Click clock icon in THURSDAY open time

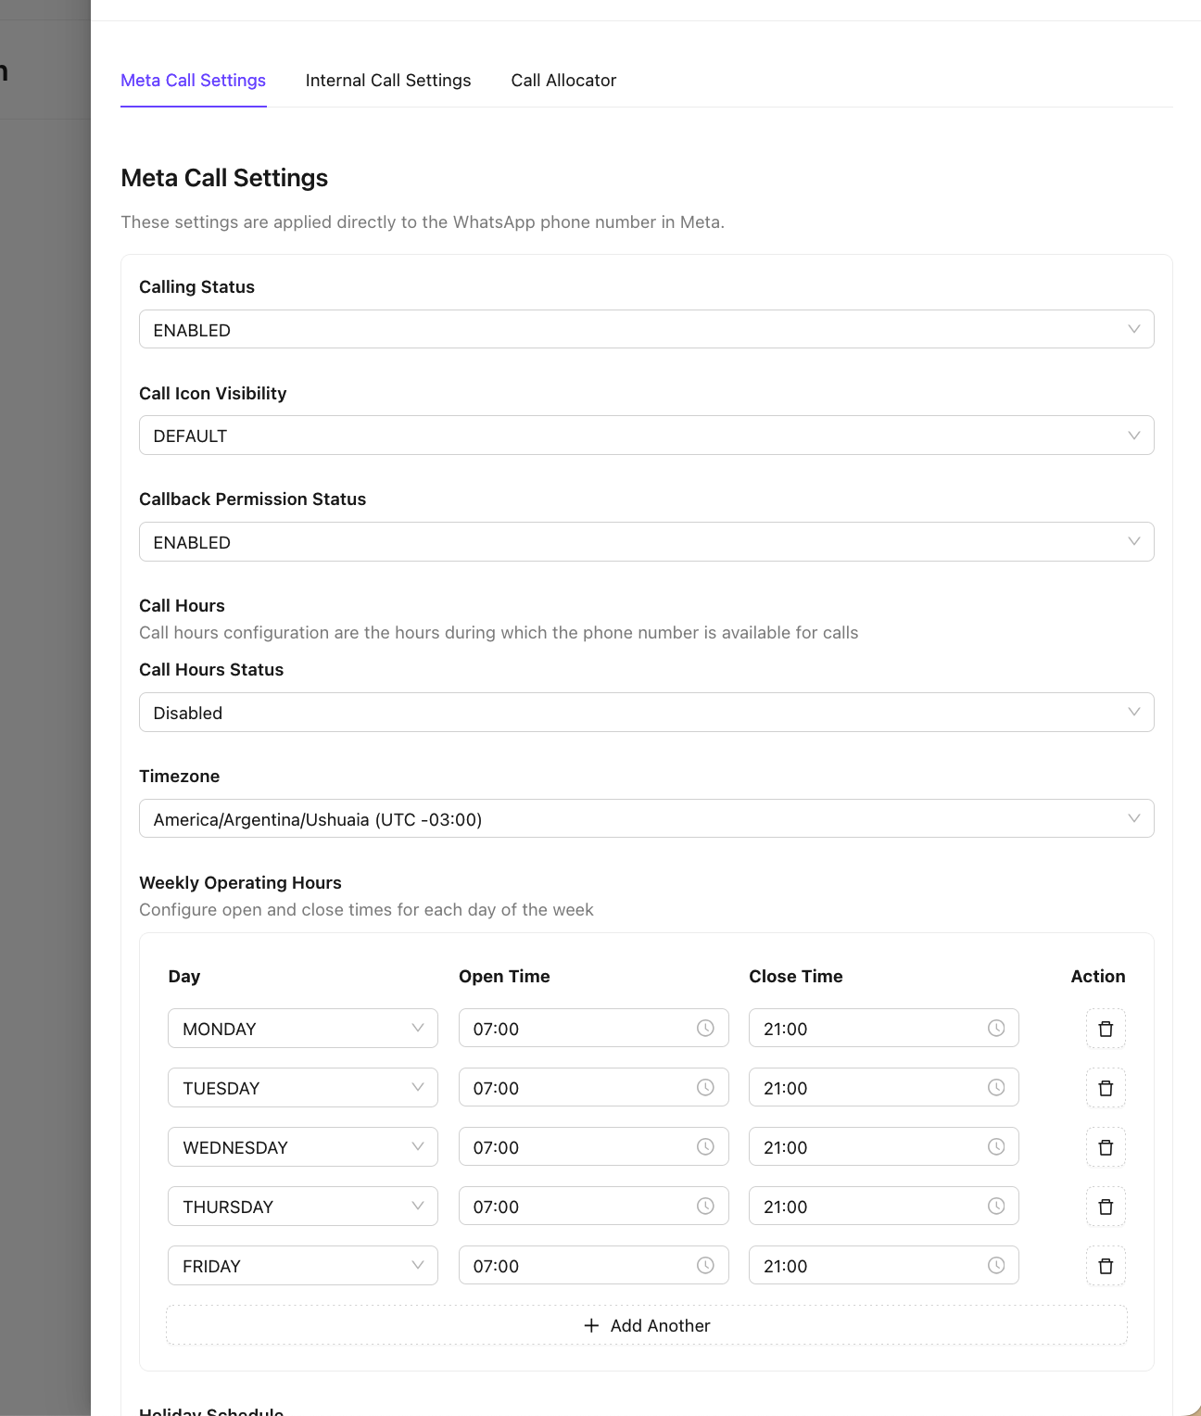(x=705, y=1206)
